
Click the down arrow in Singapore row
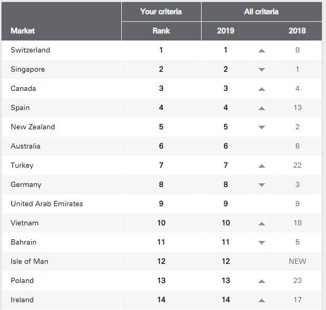(262, 70)
